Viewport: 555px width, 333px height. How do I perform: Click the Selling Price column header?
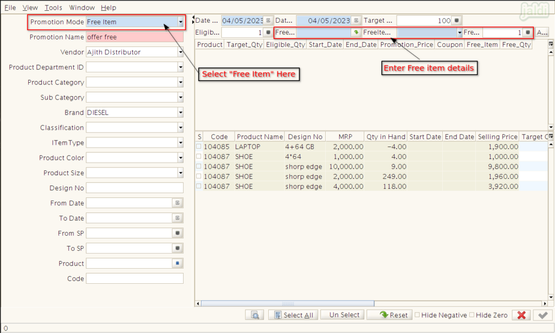tap(498, 137)
